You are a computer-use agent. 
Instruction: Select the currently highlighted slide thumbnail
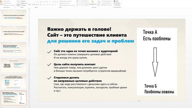14,98
